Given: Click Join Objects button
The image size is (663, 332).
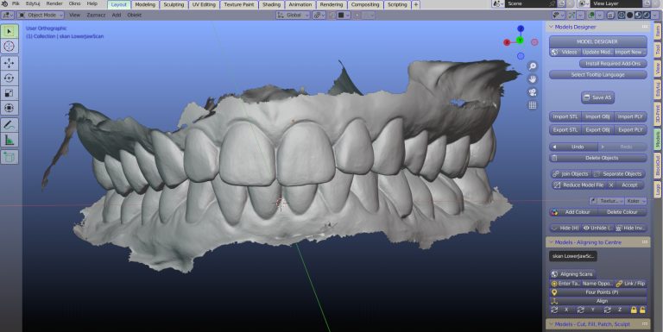Looking at the screenshot, I should click(x=570, y=174).
